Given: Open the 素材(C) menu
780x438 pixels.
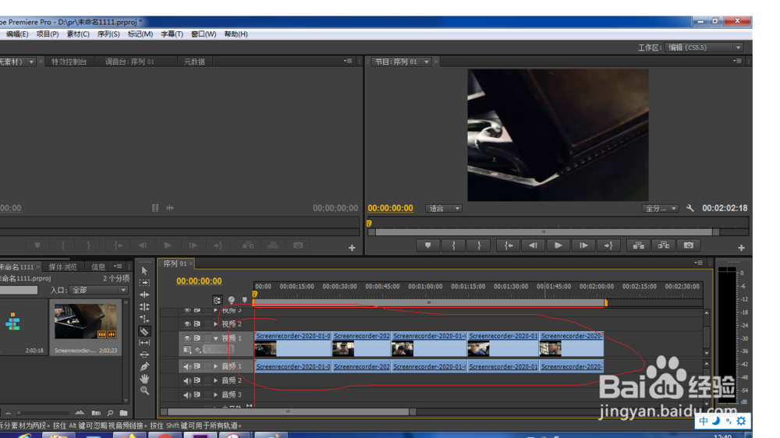Looking at the screenshot, I should (78, 34).
